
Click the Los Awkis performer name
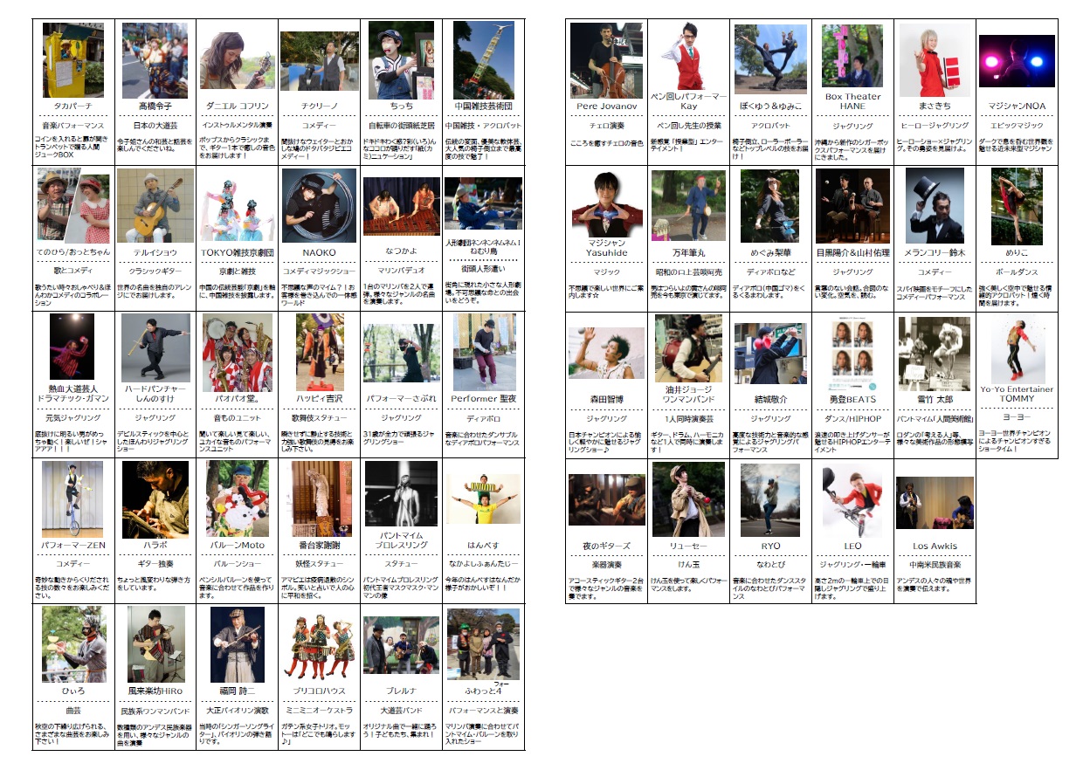935,547
